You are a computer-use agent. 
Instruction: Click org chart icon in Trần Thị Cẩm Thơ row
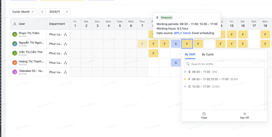click(x=65, y=53)
